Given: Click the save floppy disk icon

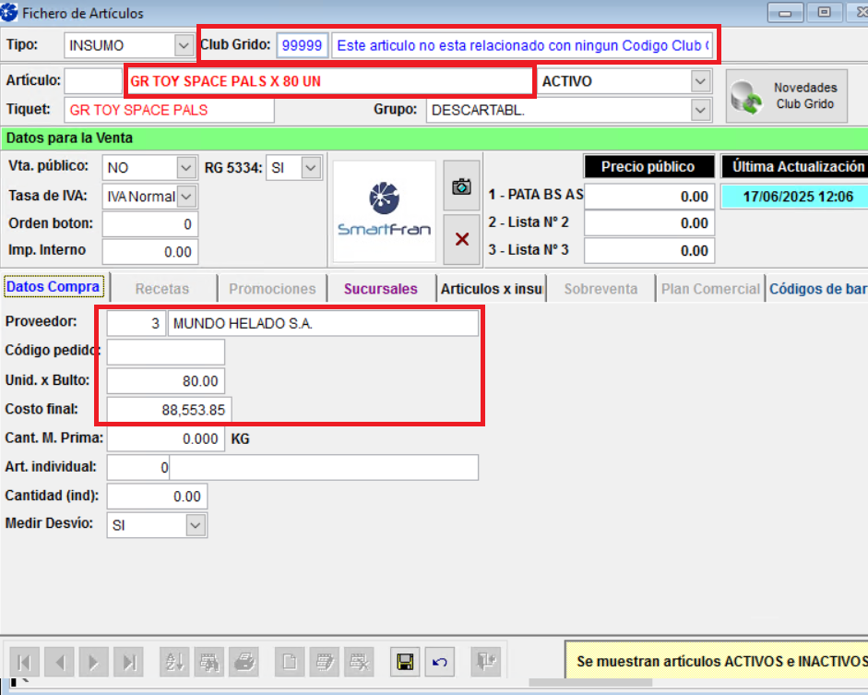Looking at the screenshot, I should [403, 661].
